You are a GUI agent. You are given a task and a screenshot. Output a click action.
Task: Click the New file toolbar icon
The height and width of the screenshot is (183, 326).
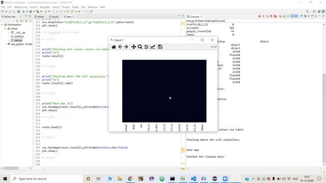point(3,12)
